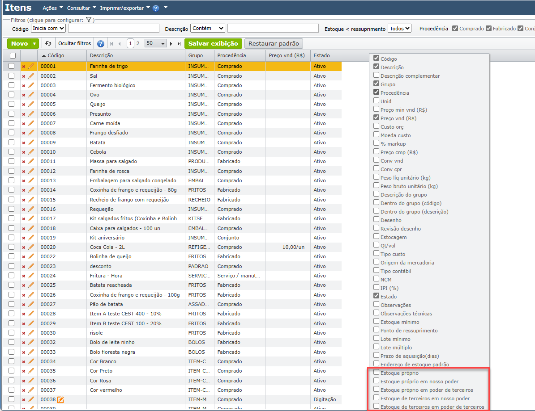
Task: Uncheck the Grupo column checkbox
Action: (x=377, y=84)
